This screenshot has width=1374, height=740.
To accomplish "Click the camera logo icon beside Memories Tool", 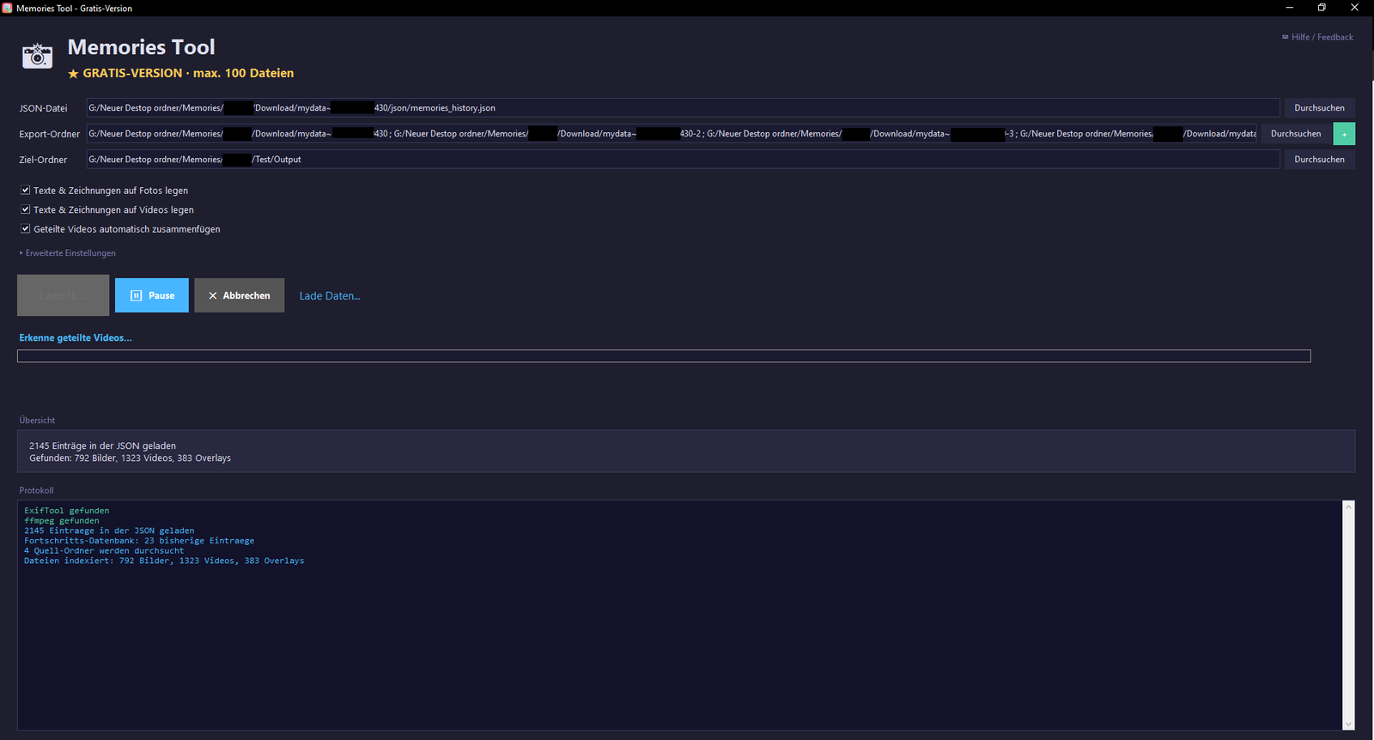I will point(37,56).
